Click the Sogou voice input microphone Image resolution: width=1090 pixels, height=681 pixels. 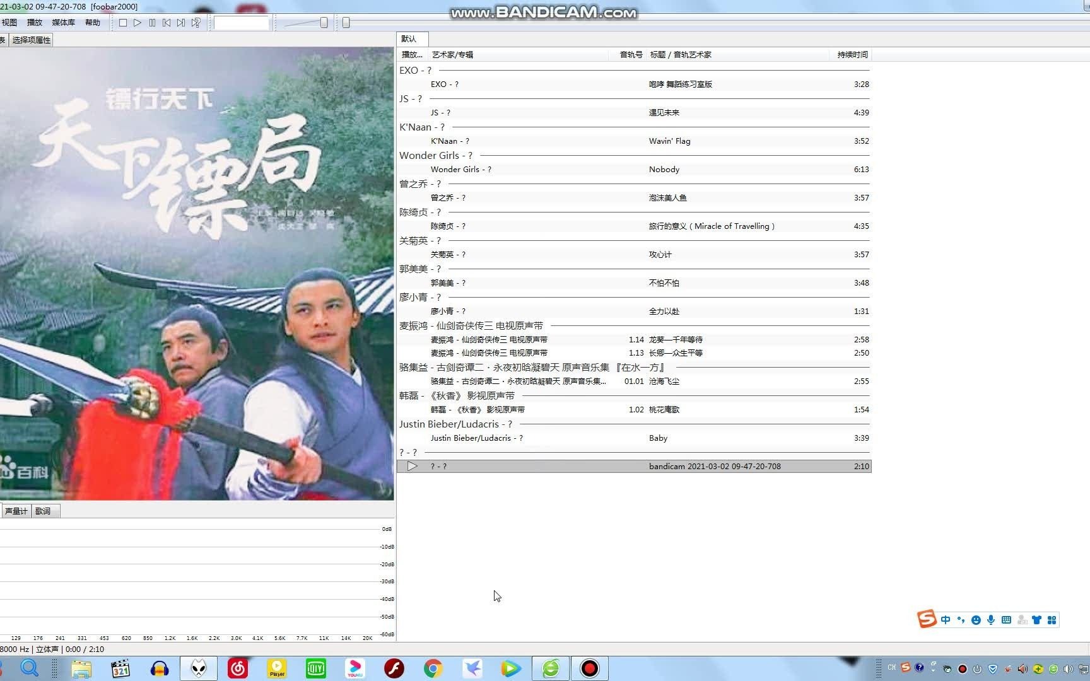point(991,620)
